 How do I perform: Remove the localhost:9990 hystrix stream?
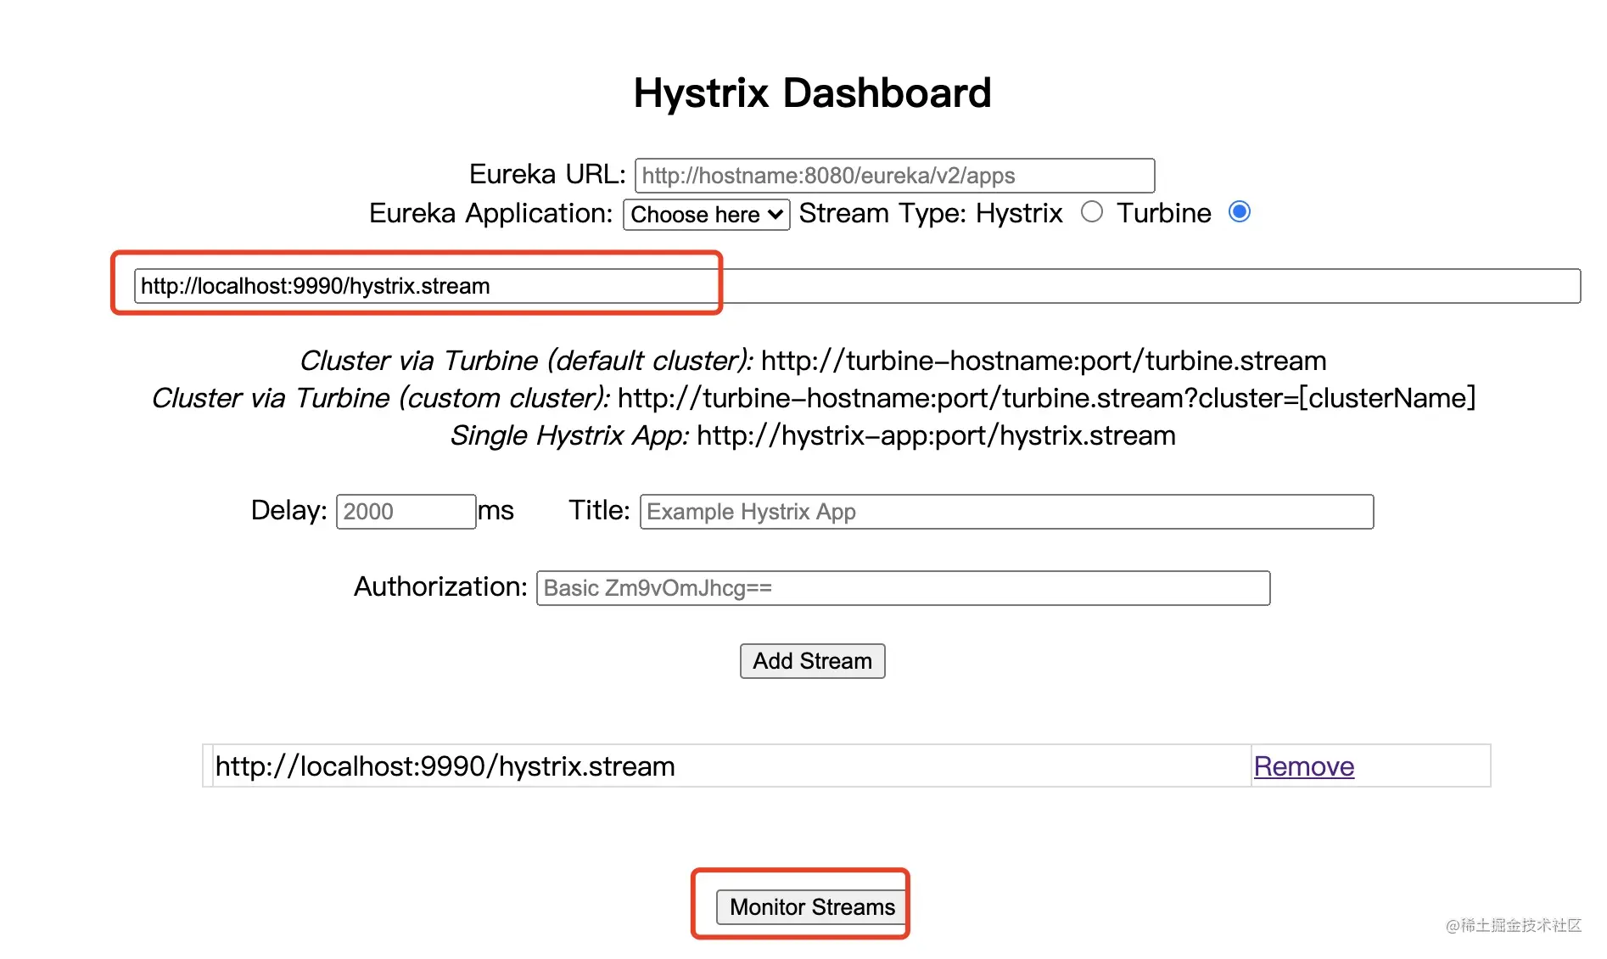click(1304, 766)
